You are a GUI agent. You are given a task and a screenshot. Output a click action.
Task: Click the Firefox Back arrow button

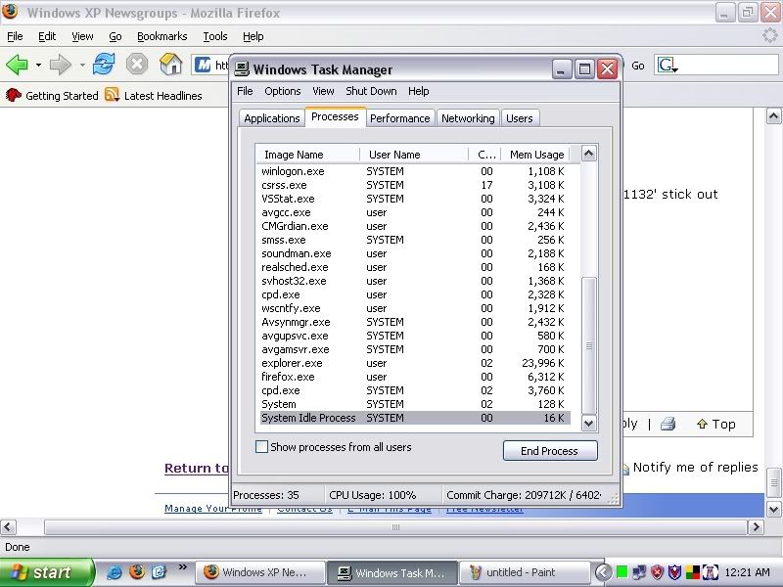tap(17, 65)
